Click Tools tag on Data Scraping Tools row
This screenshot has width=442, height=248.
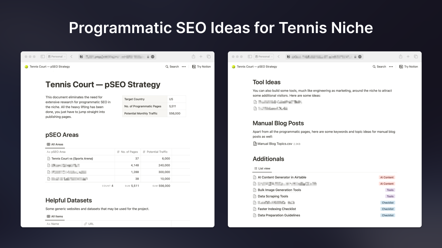pos(390,196)
